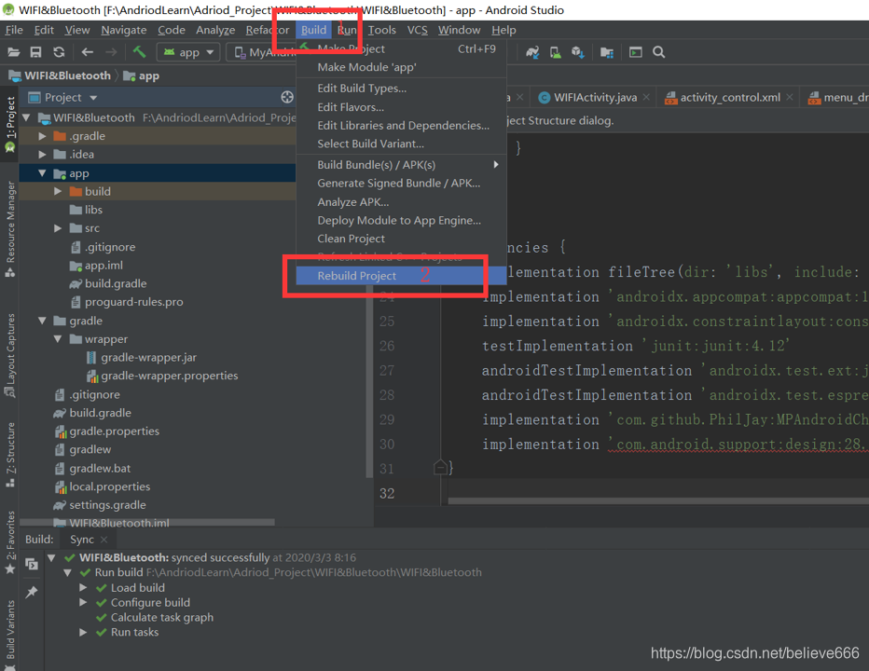Switch to the WIFIActivity.java editor tab

[595, 98]
